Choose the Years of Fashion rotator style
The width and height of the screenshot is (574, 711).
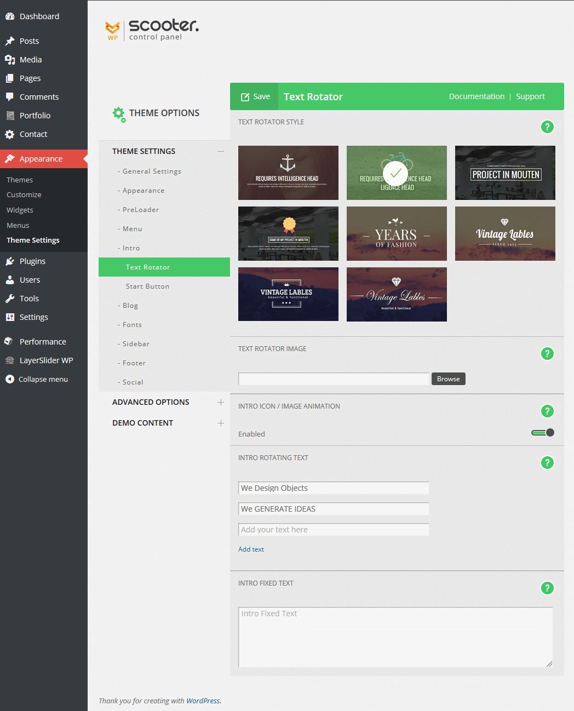pyautogui.click(x=397, y=233)
